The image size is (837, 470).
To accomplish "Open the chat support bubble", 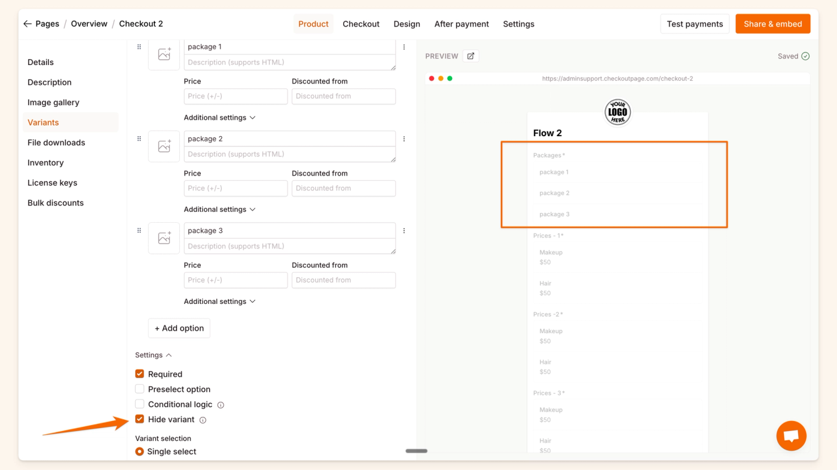I will click(x=792, y=435).
